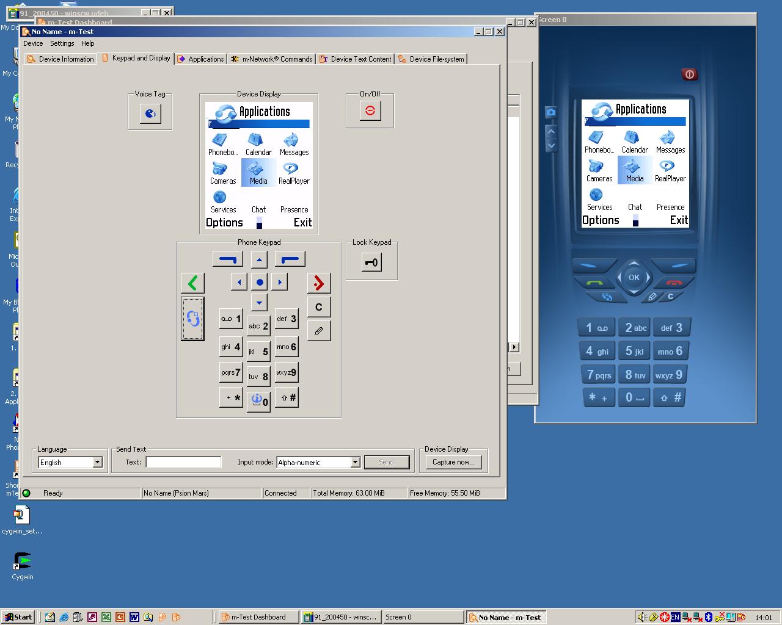
Task: Click the Send button next to the text field
Action: 387,462
